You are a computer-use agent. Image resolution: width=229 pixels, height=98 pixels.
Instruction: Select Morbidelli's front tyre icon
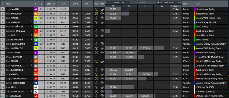[x=96, y=83]
